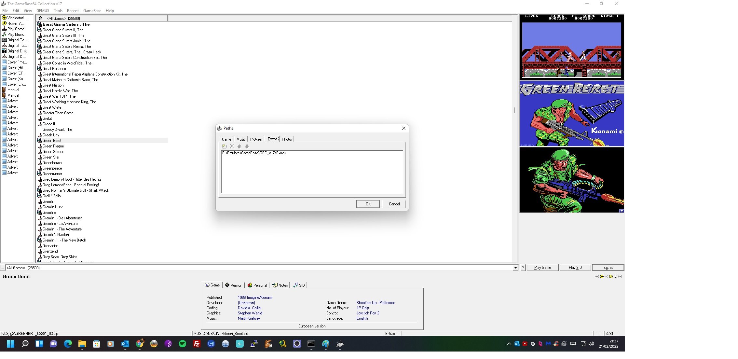Show hidden system tray icons chevron

click(x=509, y=344)
